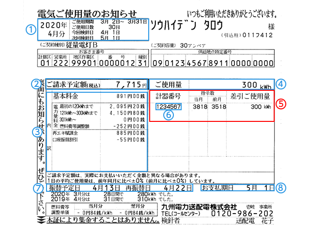Click the 口座振替割引 label
The height and width of the screenshot is (235, 310).
pos(65,140)
